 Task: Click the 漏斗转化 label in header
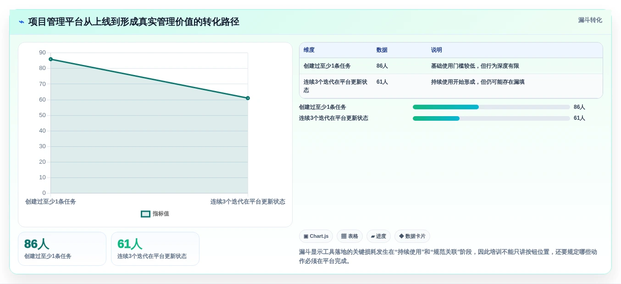[x=590, y=20]
